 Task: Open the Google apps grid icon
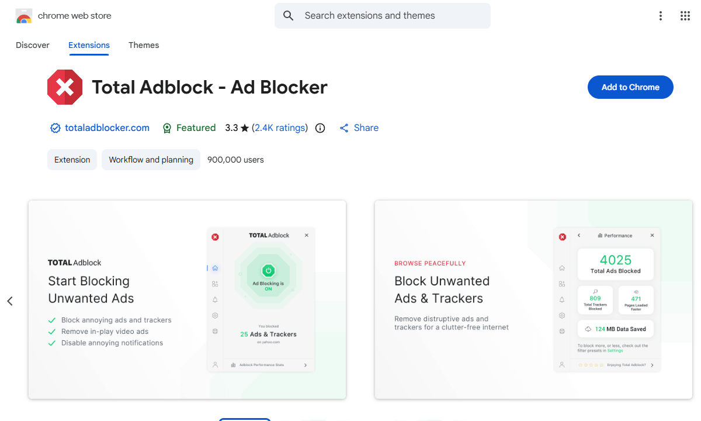click(685, 15)
